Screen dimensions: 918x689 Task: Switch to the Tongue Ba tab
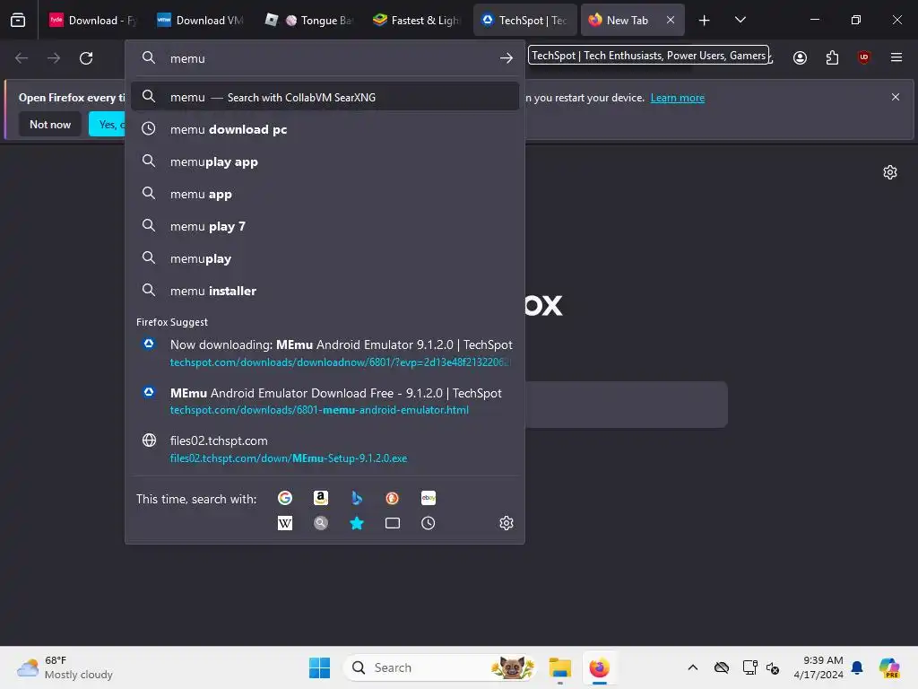coord(309,20)
